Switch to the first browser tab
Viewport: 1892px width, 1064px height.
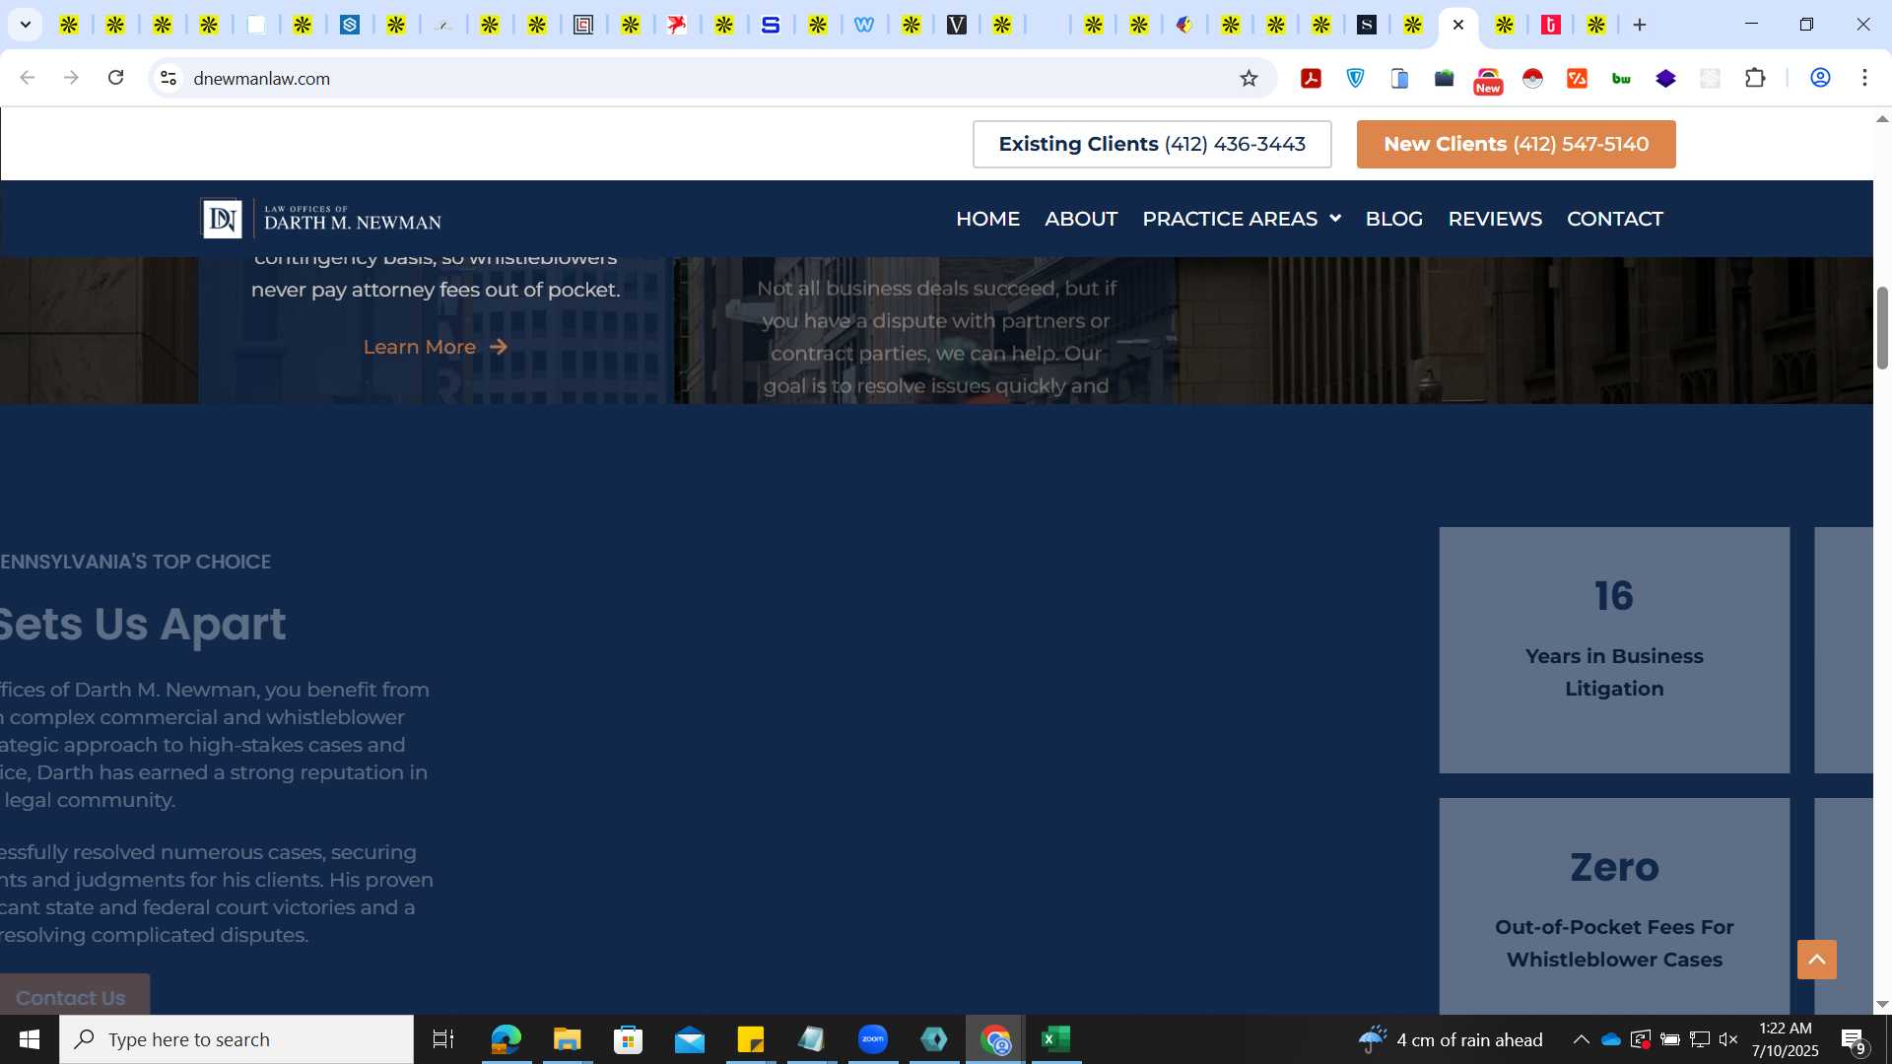click(69, 25)
